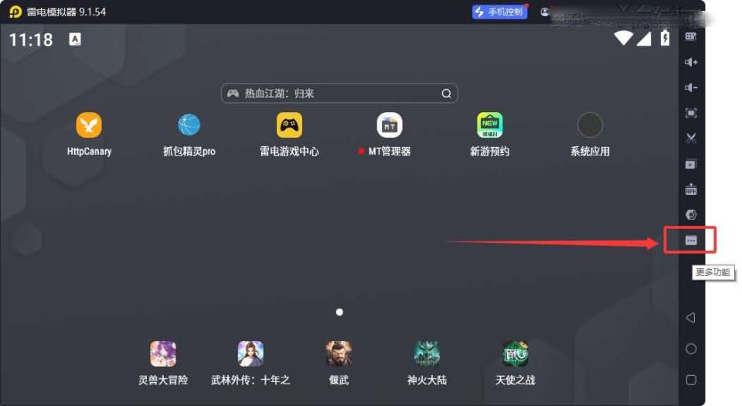
Task: Open 雷电游戏中心 game center
Action: (x=289, y=125)
